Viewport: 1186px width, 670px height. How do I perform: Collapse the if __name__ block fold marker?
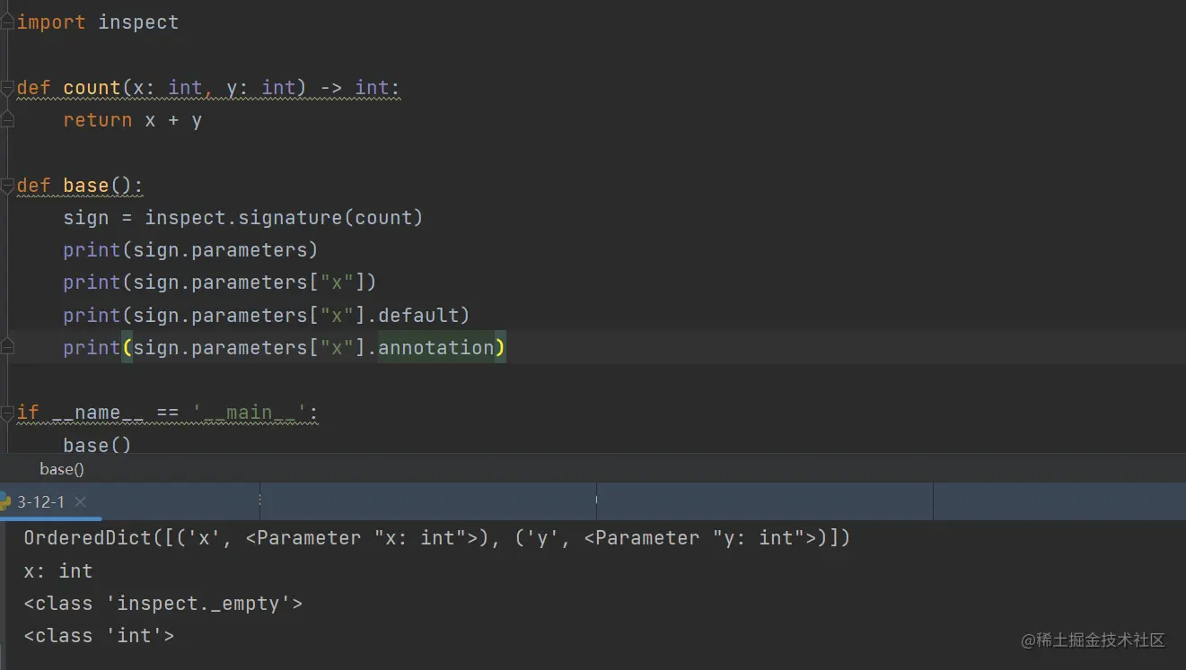(x=7, y=413)
